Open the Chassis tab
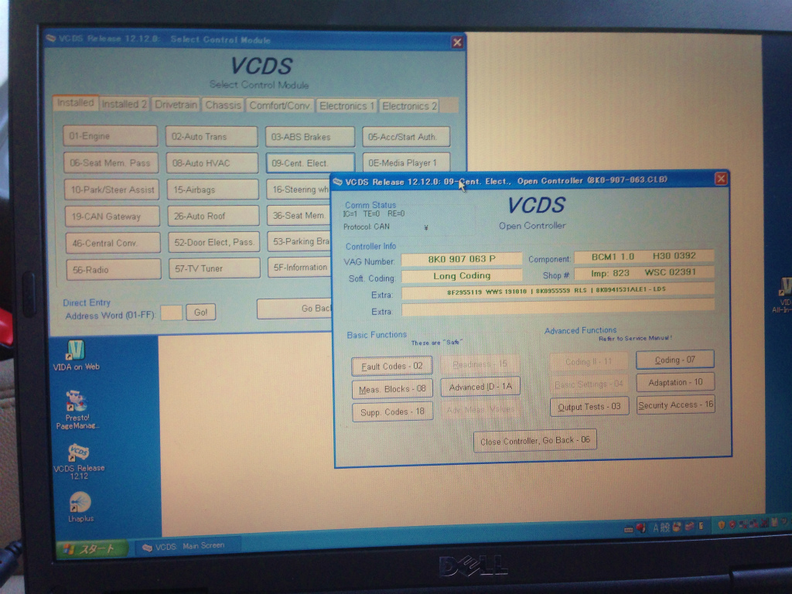Viewport: 792px width, 594px height. coord(223,105)
